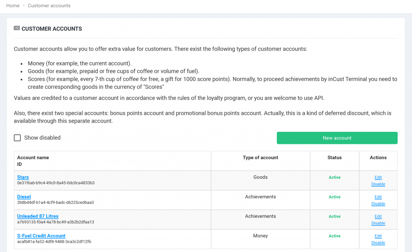Edit the Diesel account
The image size is (412, 252).
(378, 197)
